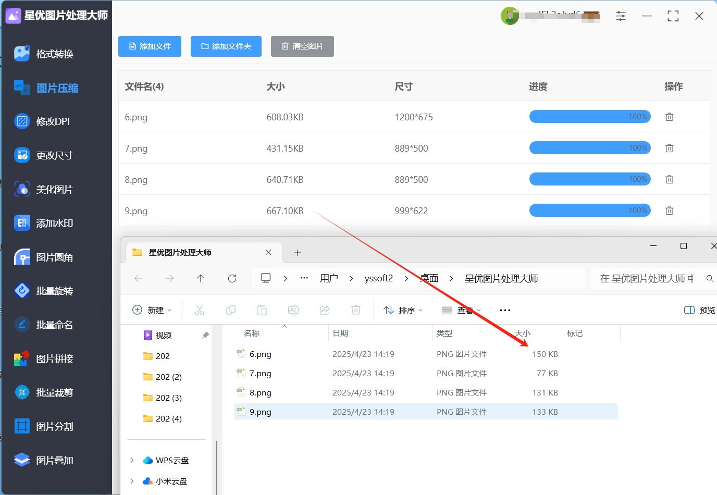Expand breadcrumb chevron after 用户
This screenshot has width=717, height=495.
click(352, 279)
